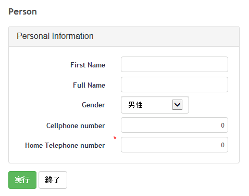The width and height of the screenshot is (249, 196).
Task: Click the Gender label text
Action: click(93, 105)
